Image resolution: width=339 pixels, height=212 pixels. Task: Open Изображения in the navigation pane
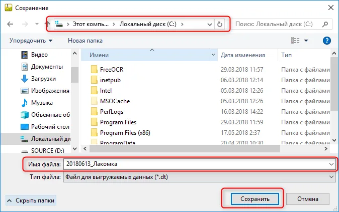(45, 91)
